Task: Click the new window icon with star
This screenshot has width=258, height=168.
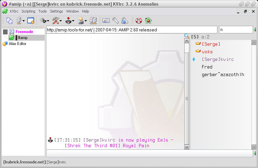Action: point(31,21)
